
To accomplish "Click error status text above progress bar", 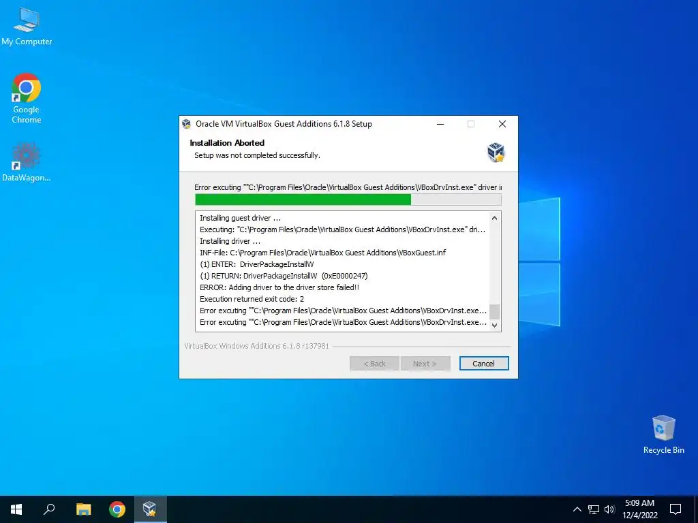I will pyautogui.click(x=348, y=187).
